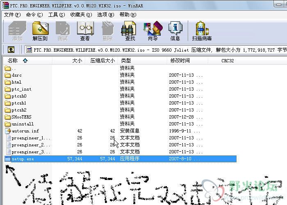
Task: Select the ptcsh2 folder icon
Action: coord(8,110)
